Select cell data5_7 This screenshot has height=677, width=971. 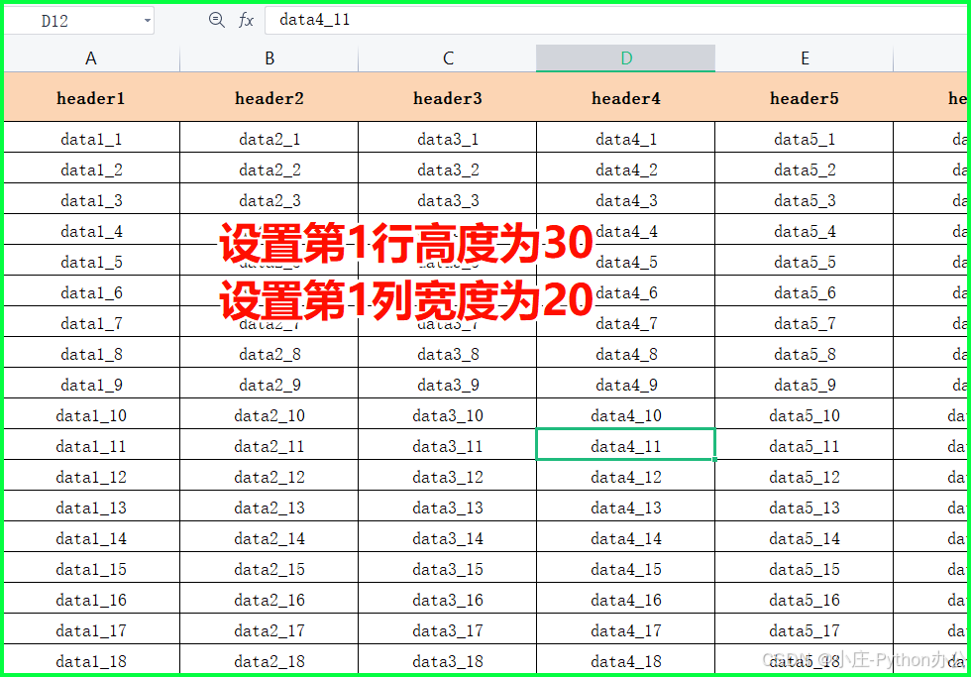[x=805, y=321]
